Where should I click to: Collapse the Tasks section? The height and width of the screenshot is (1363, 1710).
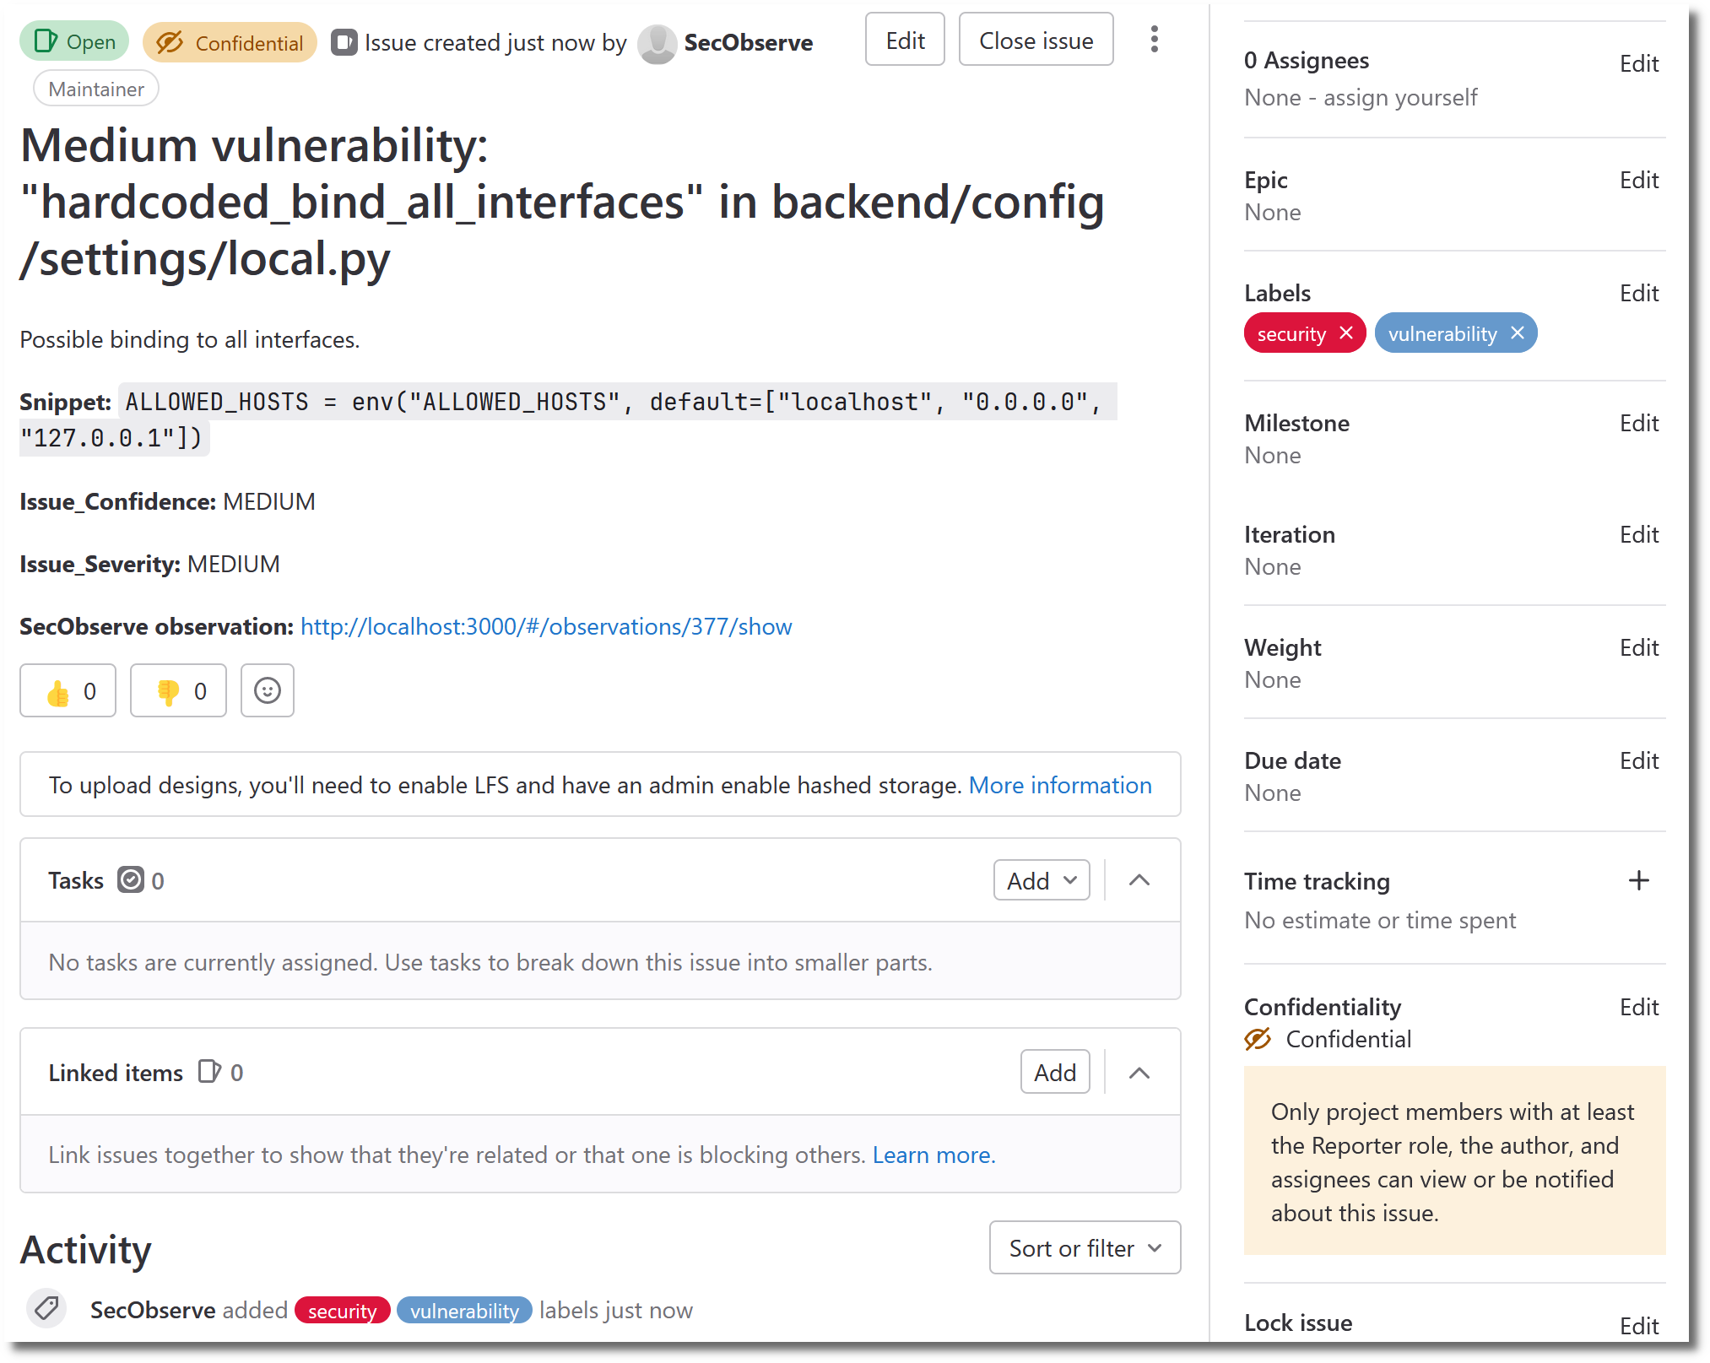1139,880
